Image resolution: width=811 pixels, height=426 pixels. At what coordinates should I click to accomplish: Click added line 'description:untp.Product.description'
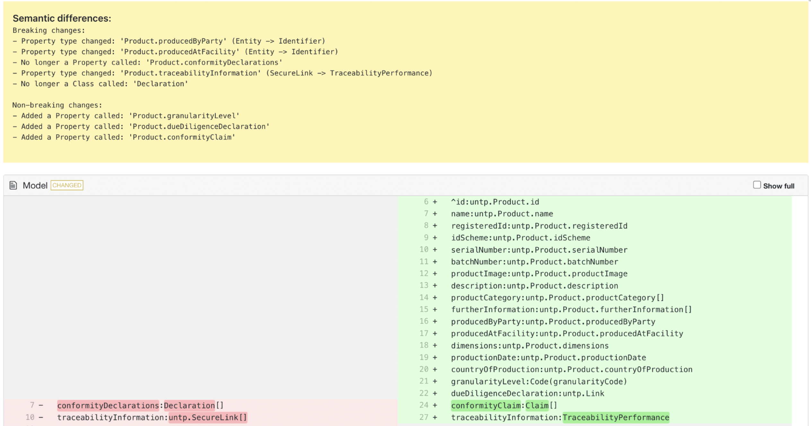pyautogui.click(x=535, y=286)
